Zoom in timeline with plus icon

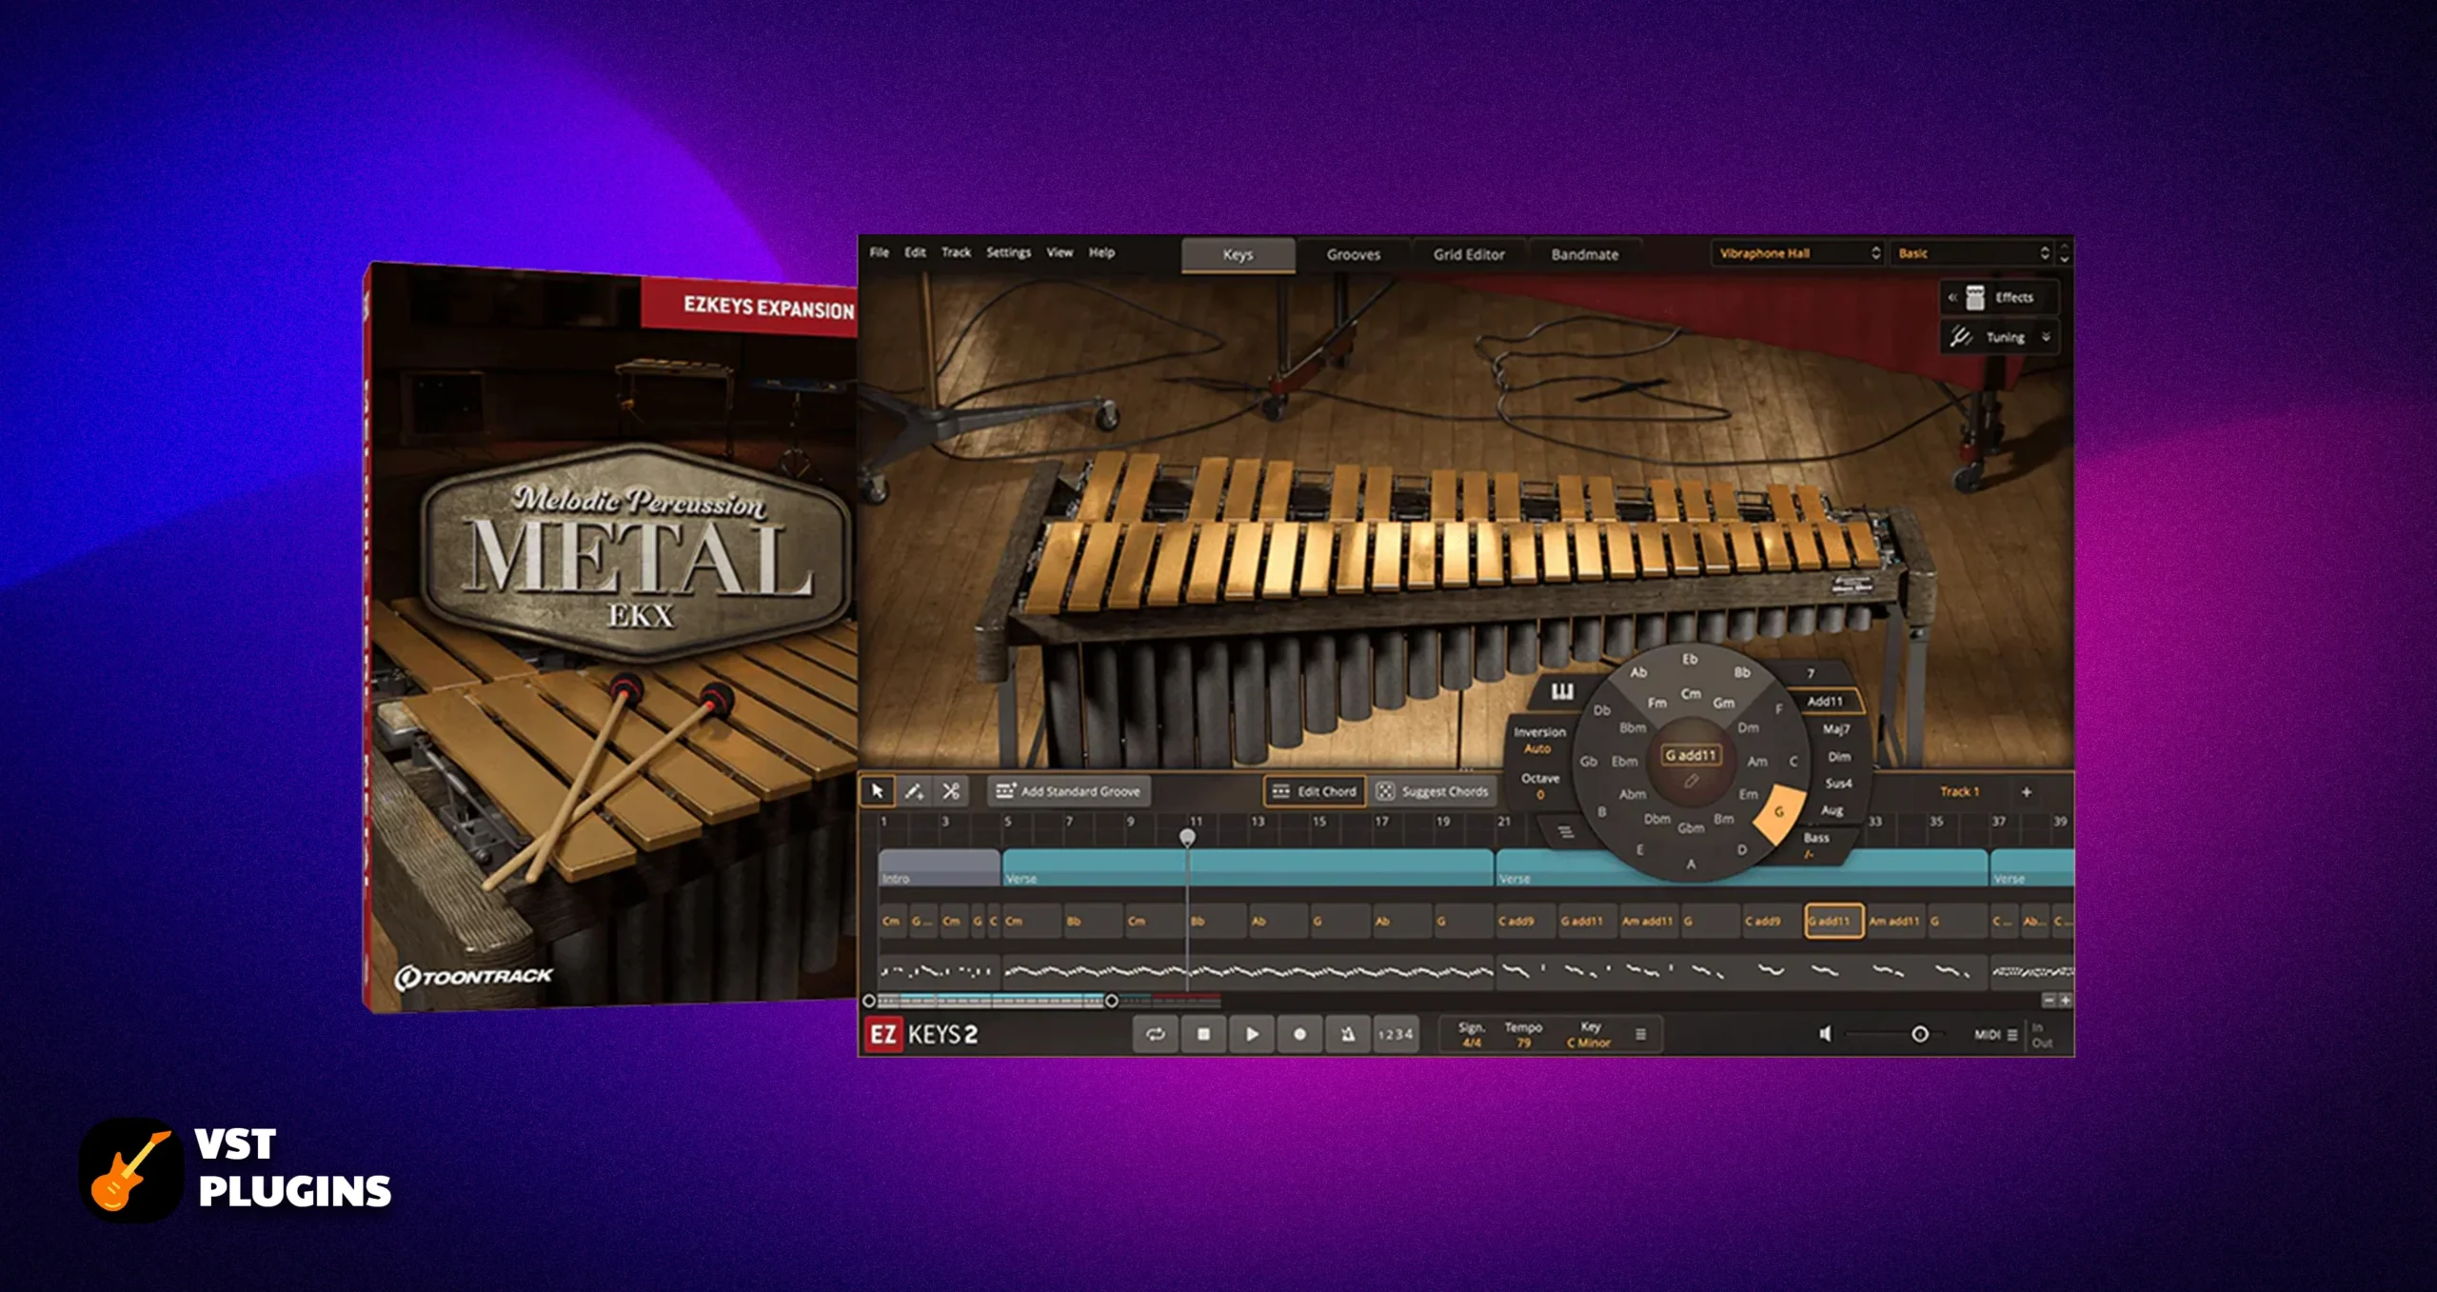click(2065, 1001)
